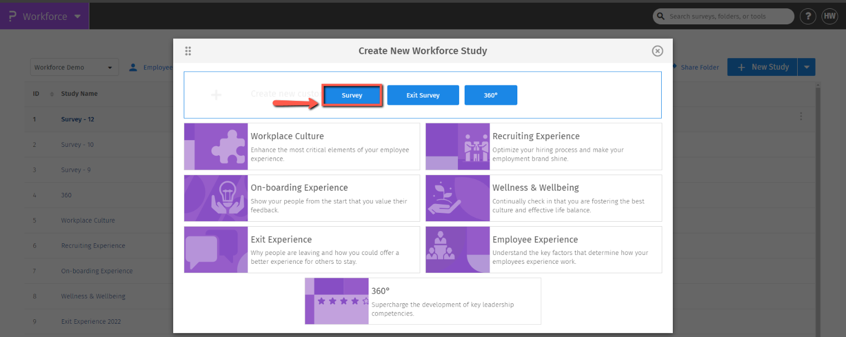Open the Workforce Demo folder dropdown
This screenshot has height=337, width=846.
point(74,67)
